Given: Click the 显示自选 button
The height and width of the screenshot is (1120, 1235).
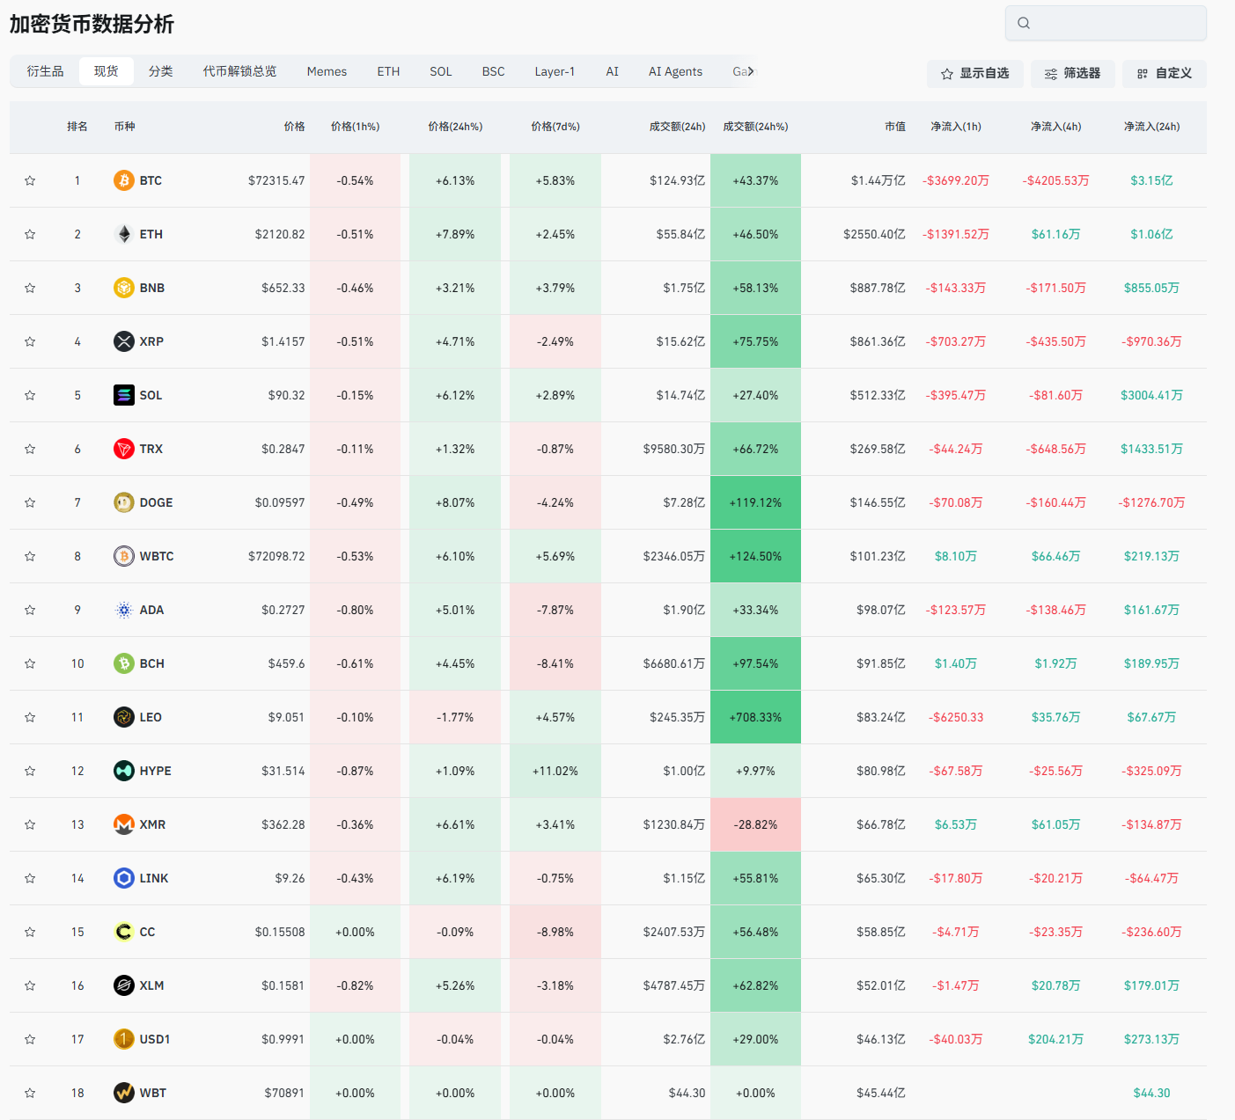Looking at the screenshot, I should point(974,74).
